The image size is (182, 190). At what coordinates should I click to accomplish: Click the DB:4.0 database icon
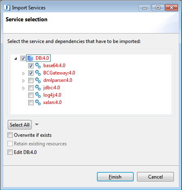pyautogui.click(x=30, y=58)
